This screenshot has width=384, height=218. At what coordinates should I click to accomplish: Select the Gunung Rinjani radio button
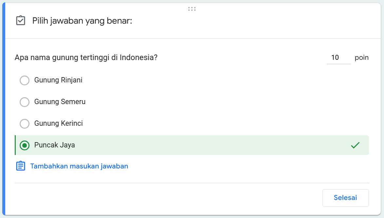point(25,80)
